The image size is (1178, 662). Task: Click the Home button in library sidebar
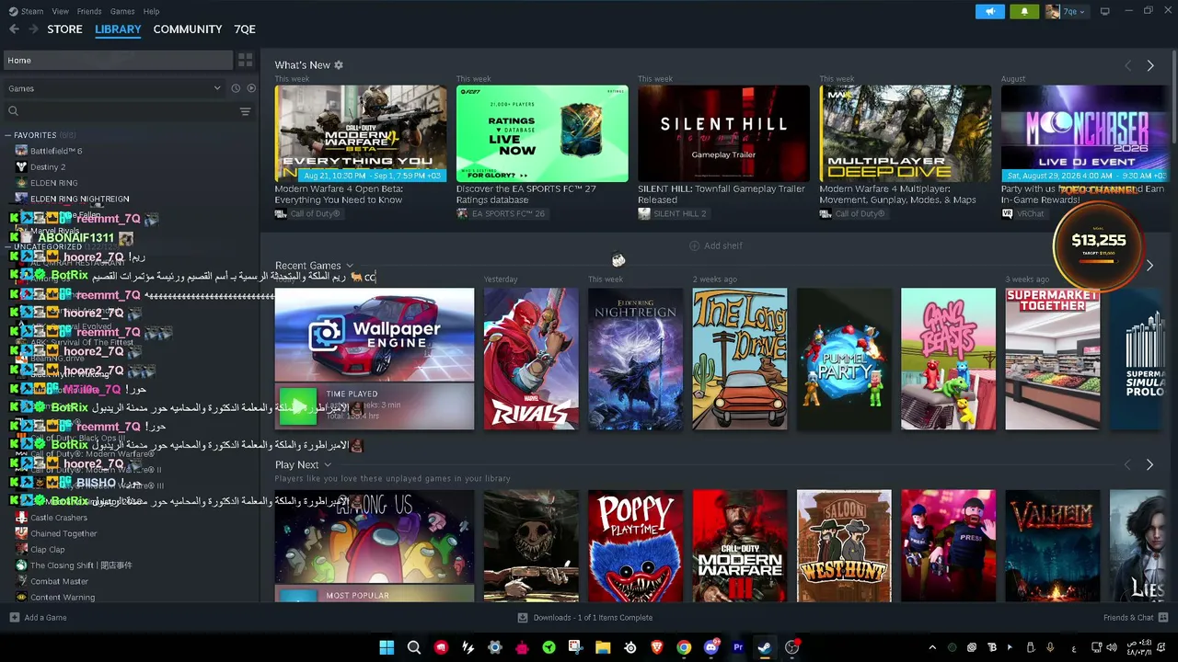[x=118, y=61]
